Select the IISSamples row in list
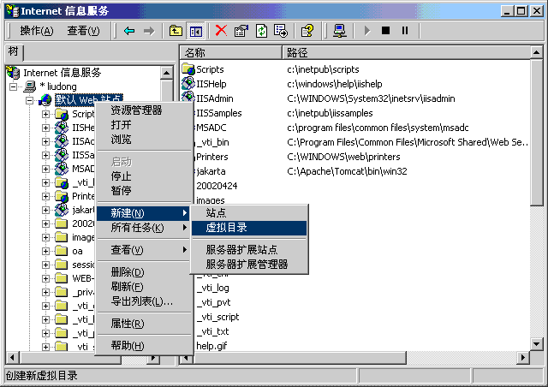The width and height of the screenshot is (548, 387). coord(219,113)
